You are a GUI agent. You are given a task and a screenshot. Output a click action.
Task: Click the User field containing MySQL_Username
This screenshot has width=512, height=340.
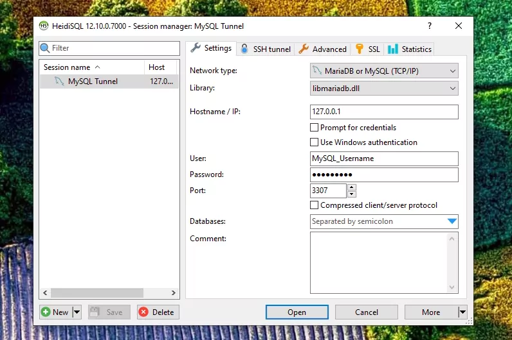(384, 158)
